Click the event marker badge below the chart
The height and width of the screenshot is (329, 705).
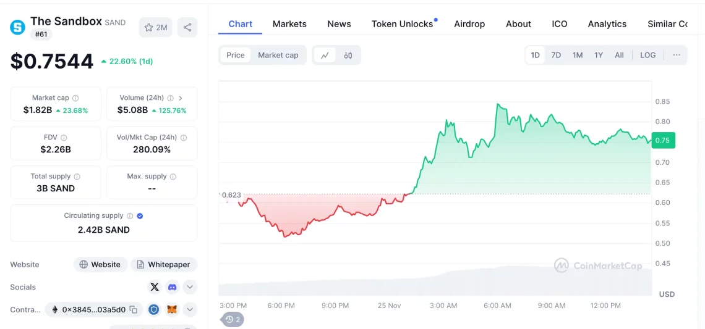(233, 319)
